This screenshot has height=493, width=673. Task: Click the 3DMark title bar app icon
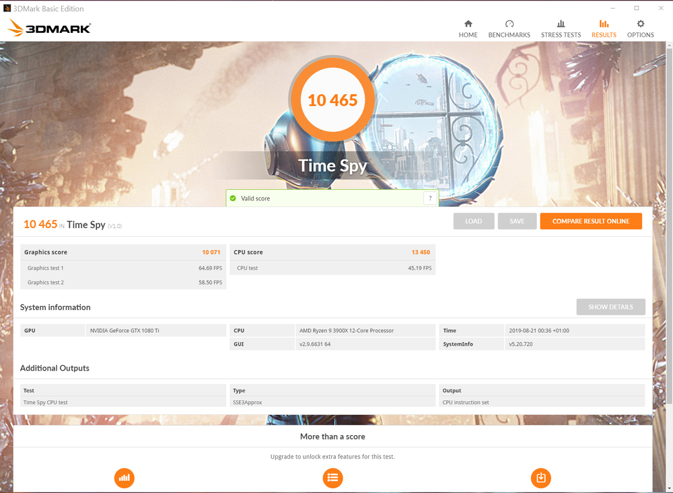click(x=7, y=8)
